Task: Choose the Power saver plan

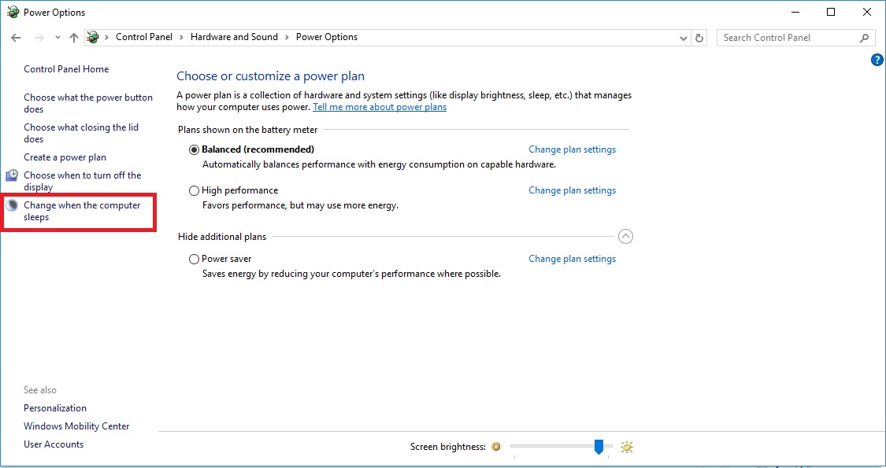Action: tap(195, 259)
